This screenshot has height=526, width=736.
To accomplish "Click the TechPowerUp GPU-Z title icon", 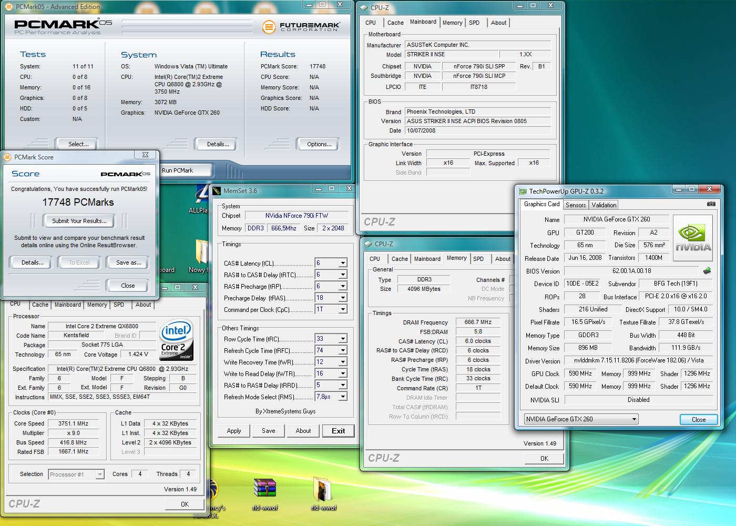I will [x=523, y=191].
